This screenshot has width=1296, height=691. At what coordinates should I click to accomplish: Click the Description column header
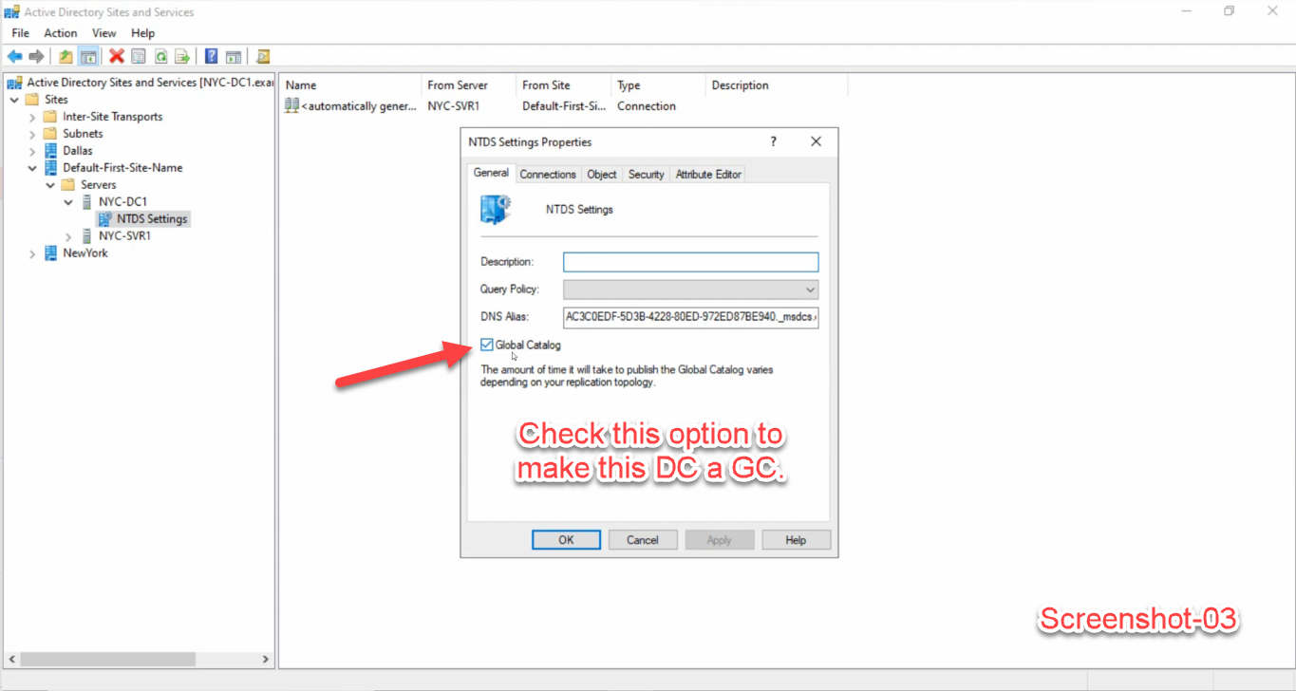pos(777,85)
